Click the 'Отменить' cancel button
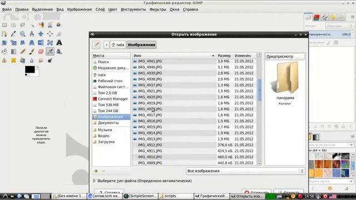Screen dimensions: 356x200 click(x=256, y=192)
